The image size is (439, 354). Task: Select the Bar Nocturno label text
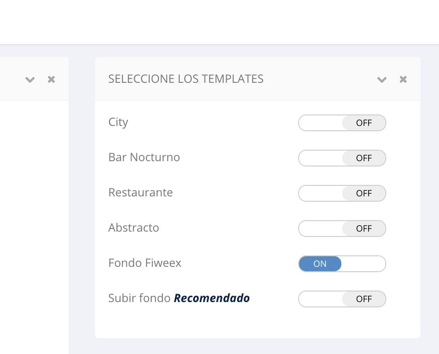144,157
